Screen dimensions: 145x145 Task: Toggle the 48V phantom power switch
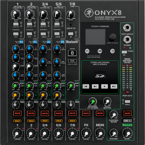coord(124,52)
